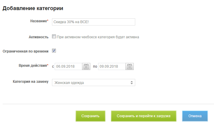Click the end date field 09.09.2018

pos(112,66)
